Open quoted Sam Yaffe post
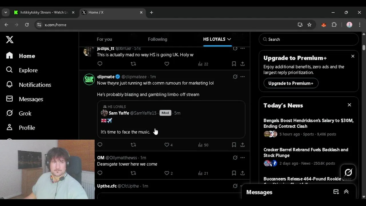Image resolution: width=366 pixels, height=206 pixels. tap(171, 119)
